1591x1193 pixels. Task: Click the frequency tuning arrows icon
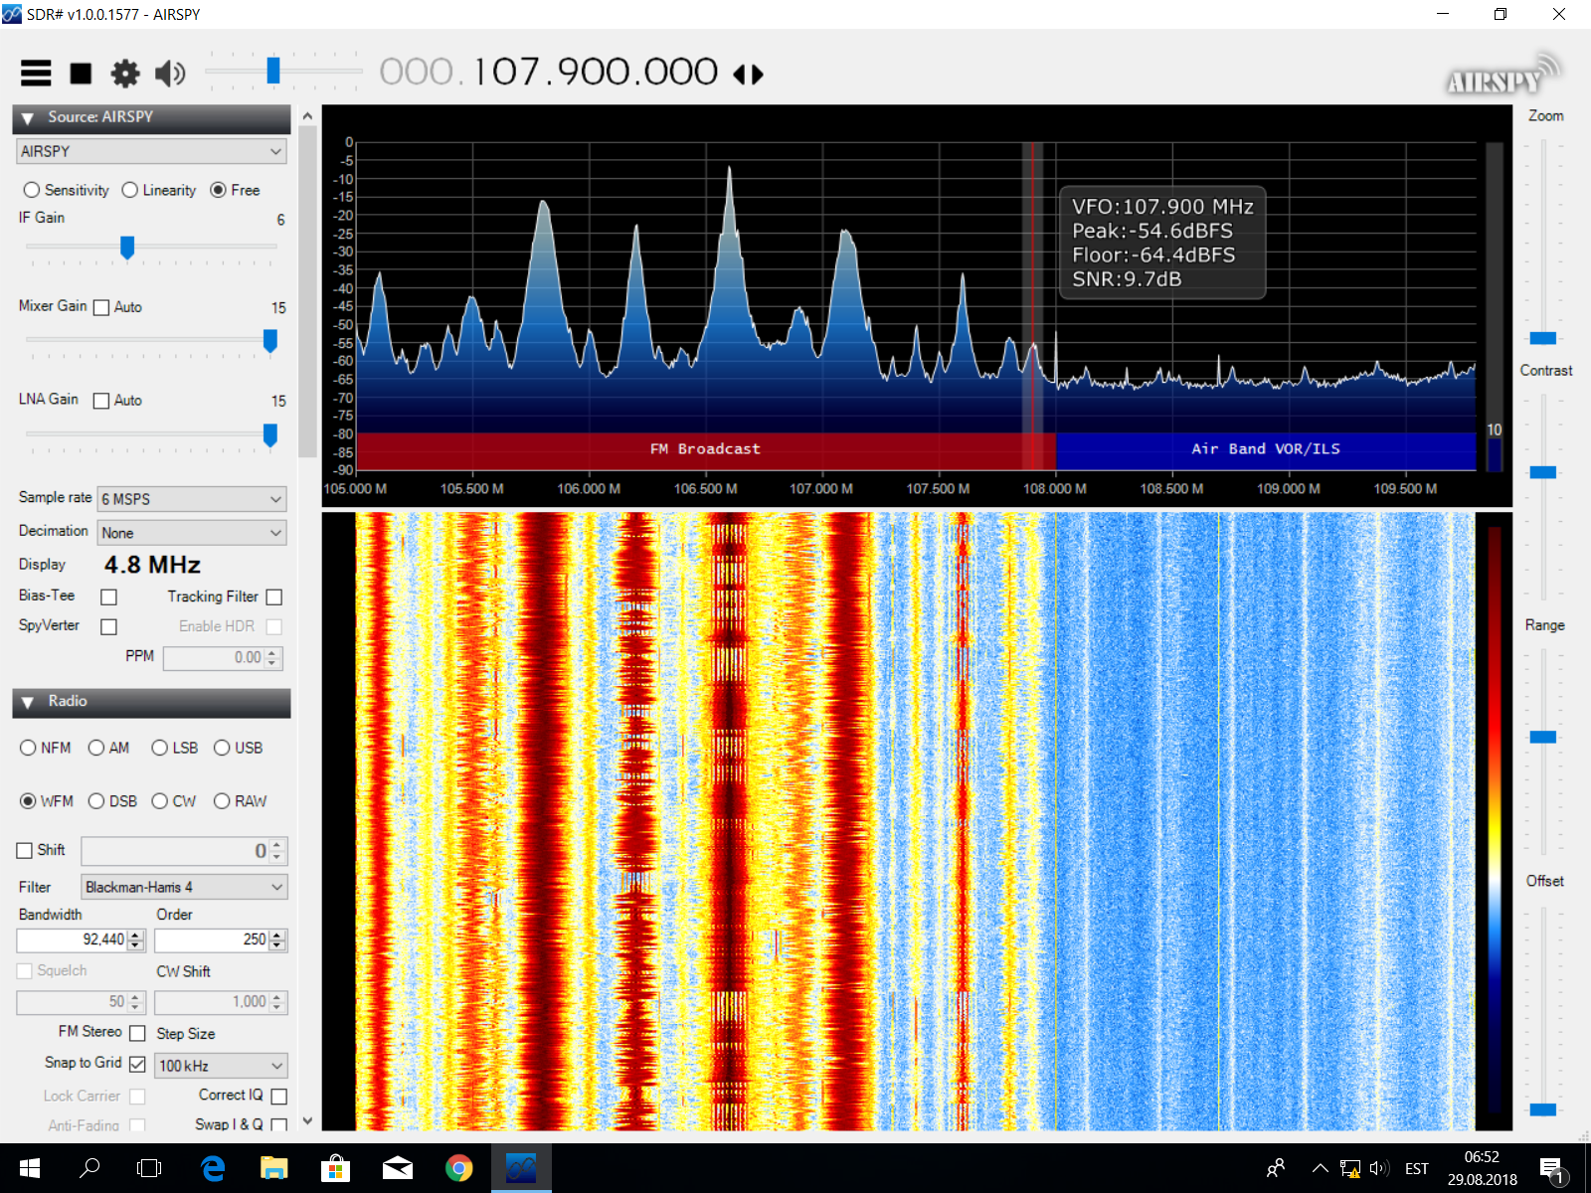tap(748, 75)
